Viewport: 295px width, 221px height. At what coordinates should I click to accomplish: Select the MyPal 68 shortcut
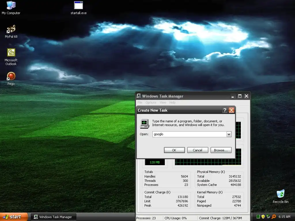tap(11, 31)
